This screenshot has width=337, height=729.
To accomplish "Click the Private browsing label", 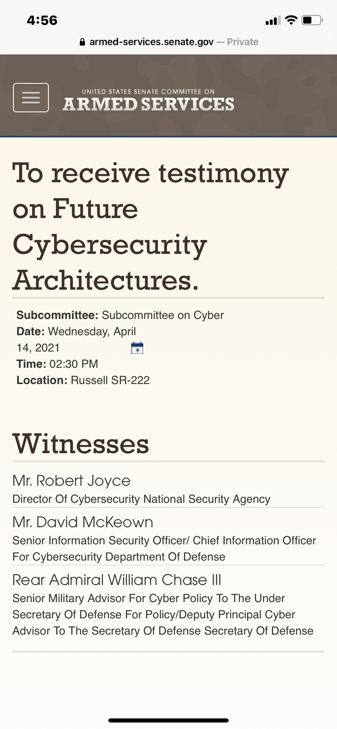I will pyautogui.click(x=243, y=42).
